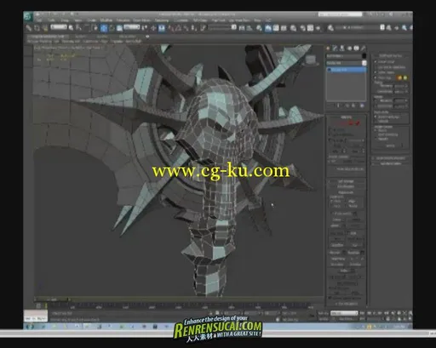The image size is (436, 348).
Task: Expand the Subdivision Displacement rollout
Action: click(391, 158)
